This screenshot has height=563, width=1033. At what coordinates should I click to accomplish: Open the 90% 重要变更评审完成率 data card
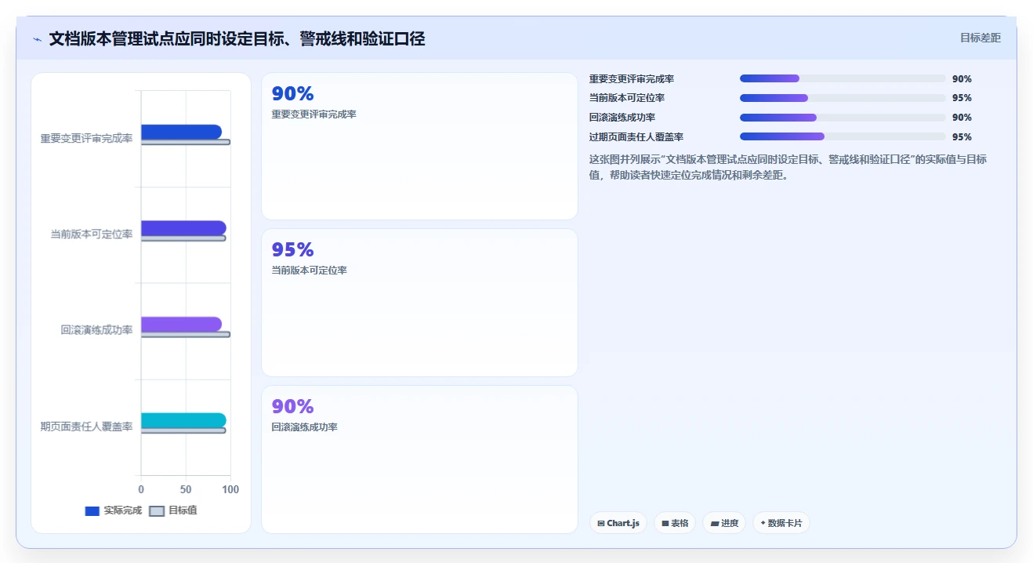pos(419,147)
